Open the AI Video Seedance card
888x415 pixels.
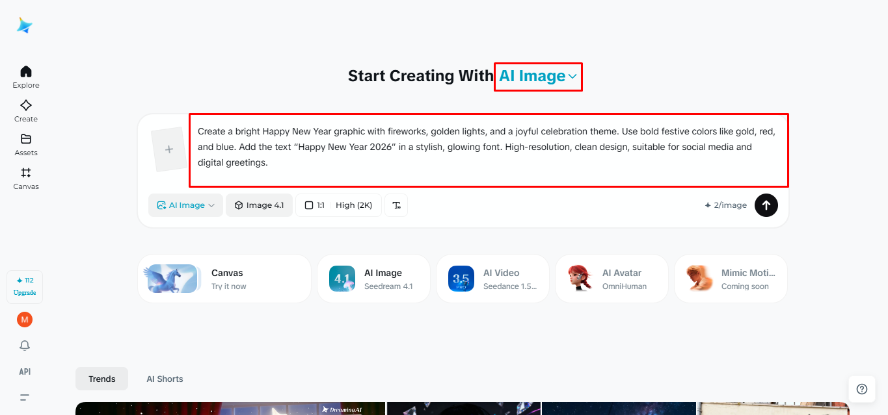[492, 279]
